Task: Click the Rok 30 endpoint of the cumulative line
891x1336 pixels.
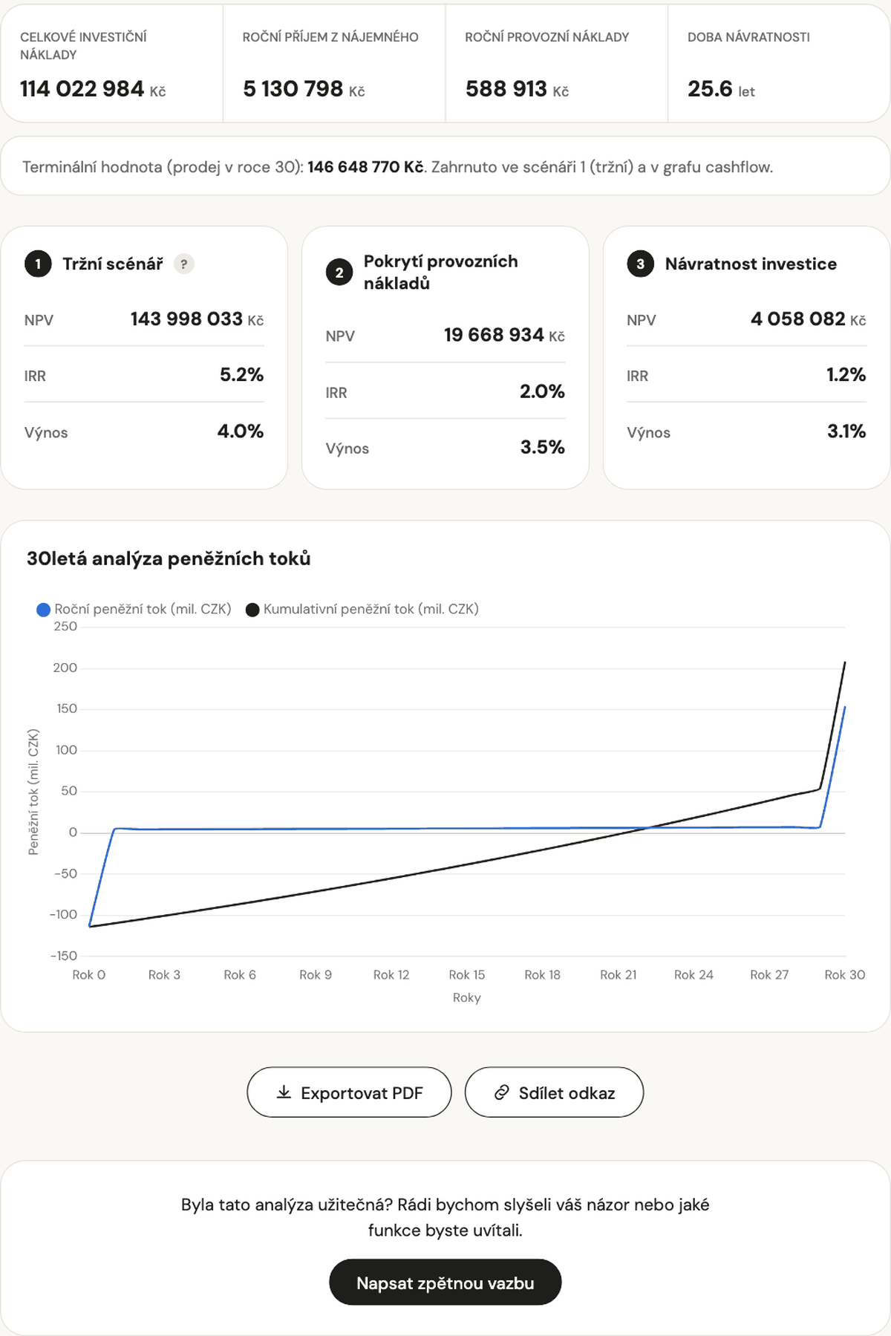Action: [x=845, y=662]
